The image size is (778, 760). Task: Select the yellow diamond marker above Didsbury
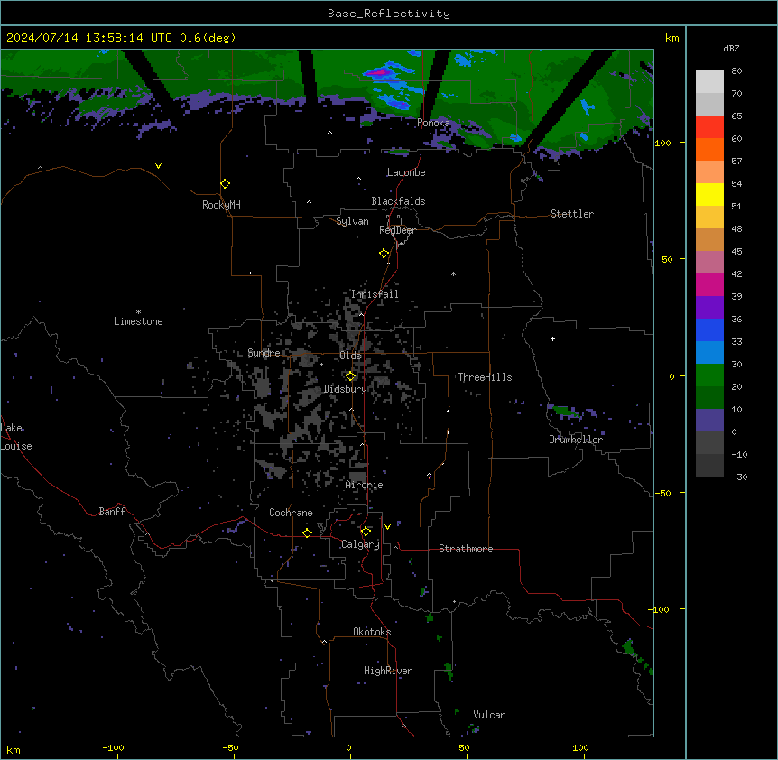351,376
